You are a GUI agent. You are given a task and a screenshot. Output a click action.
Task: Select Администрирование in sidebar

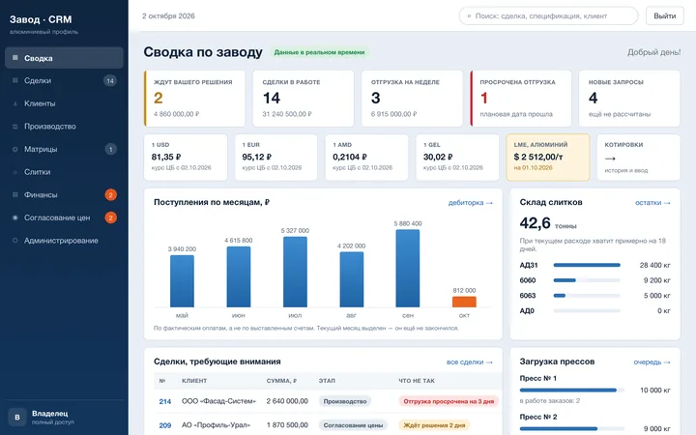(x=64, y=240)
